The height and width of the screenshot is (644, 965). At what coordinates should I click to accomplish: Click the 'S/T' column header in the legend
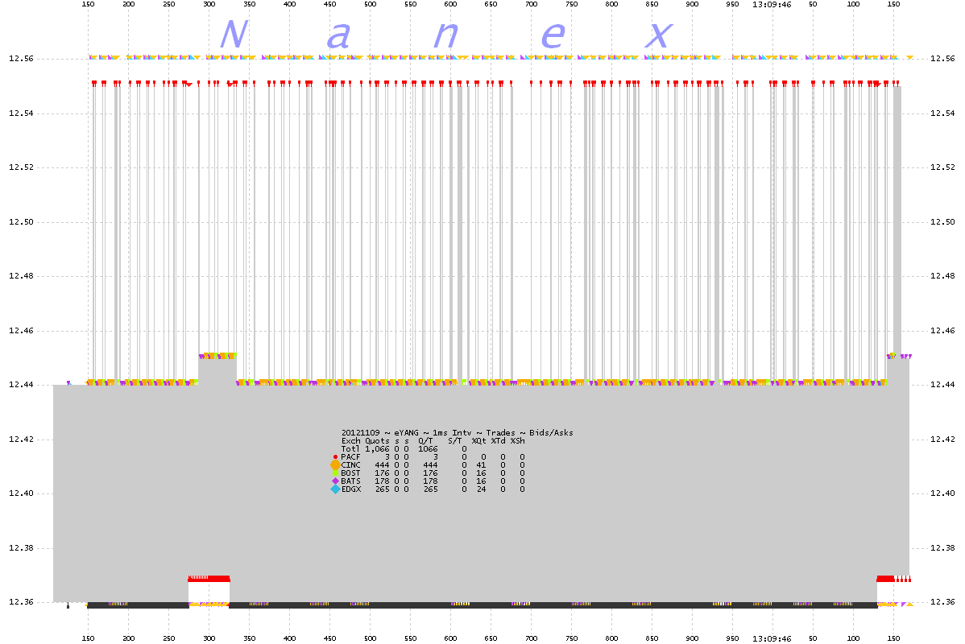(455, 440)
